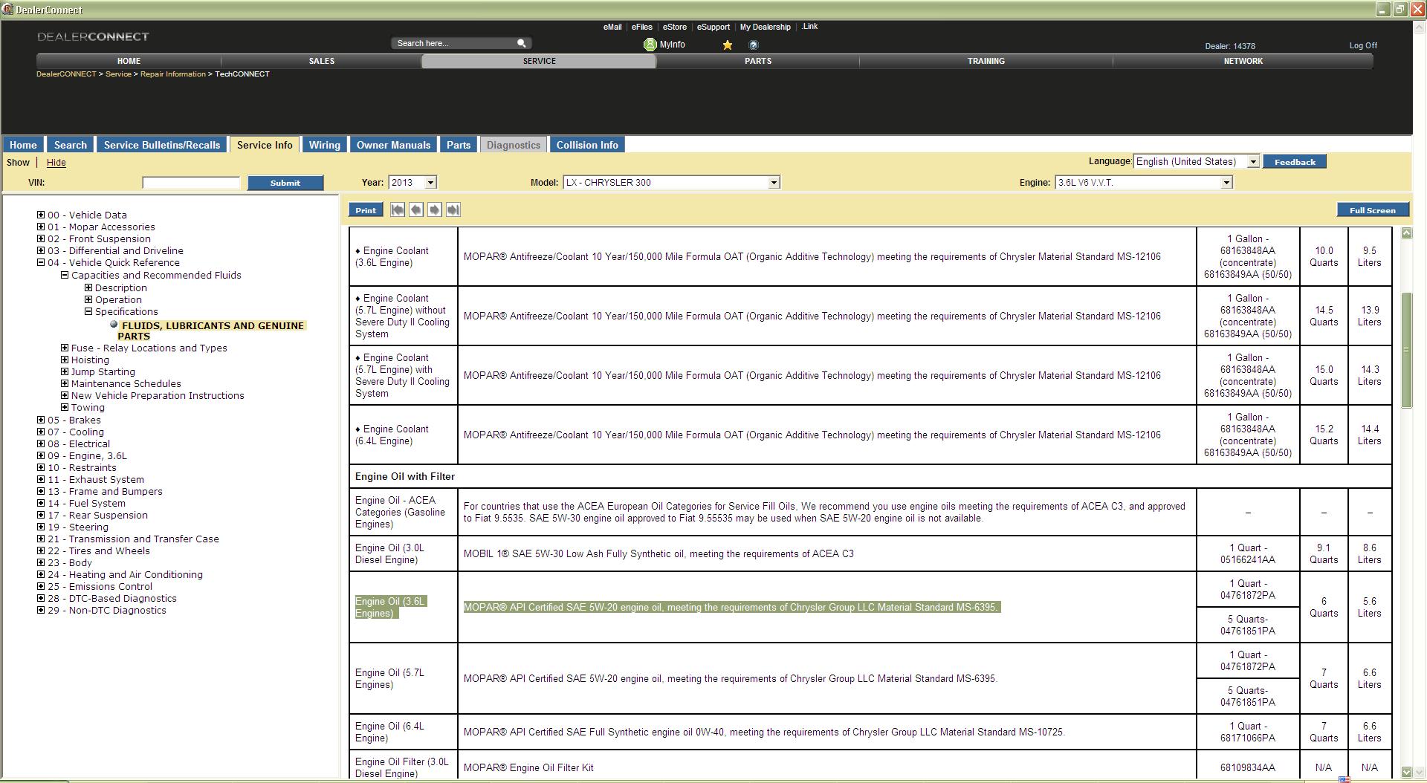This screenshot has width=1427, height=783.
Task: Expand Fuse - Relay Locations and Types
Action: click(x=65, y=348)
